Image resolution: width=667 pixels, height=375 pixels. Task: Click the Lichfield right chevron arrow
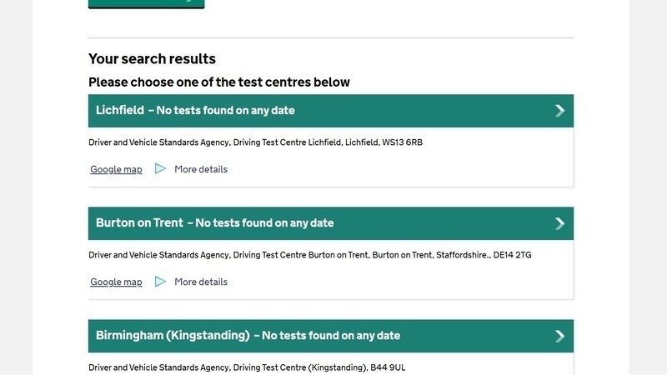(559, 111)
